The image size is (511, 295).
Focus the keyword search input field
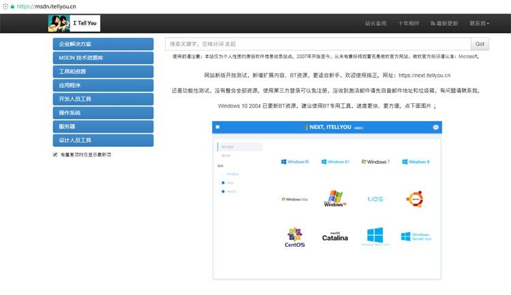click(318, 44)
